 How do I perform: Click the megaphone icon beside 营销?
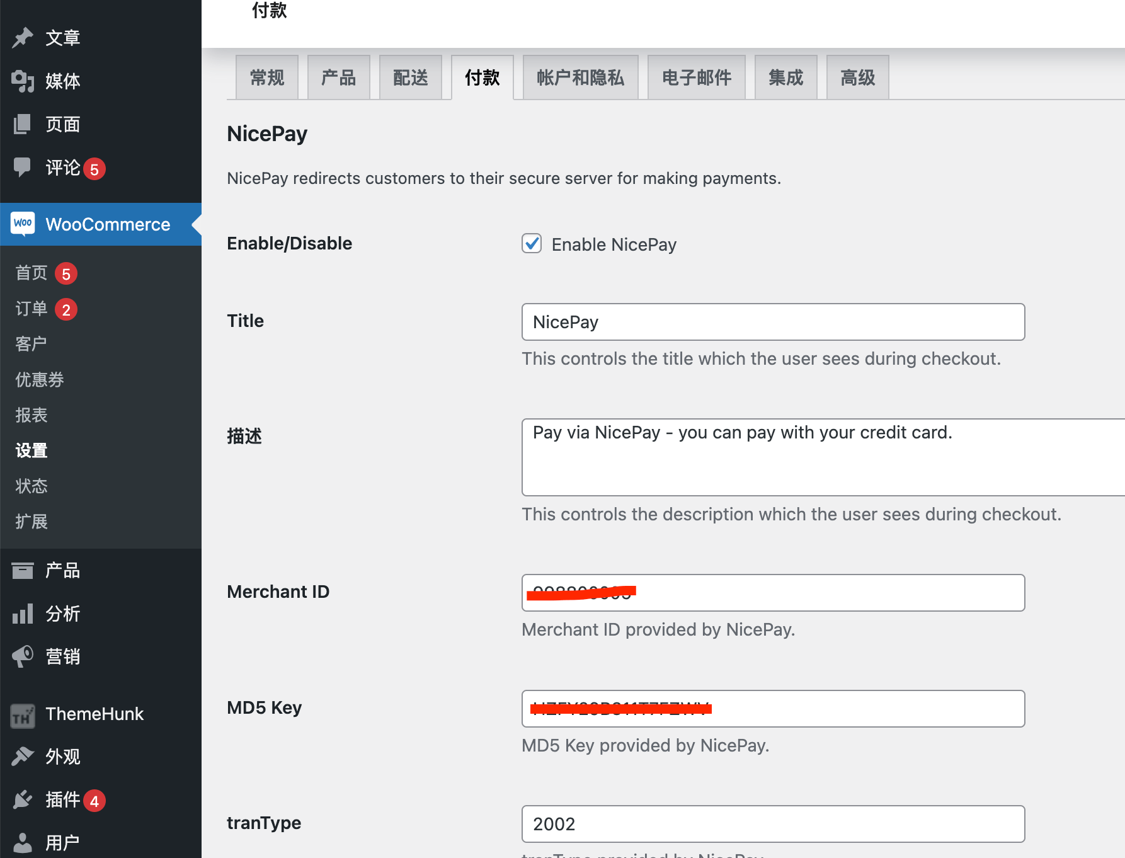23,656
